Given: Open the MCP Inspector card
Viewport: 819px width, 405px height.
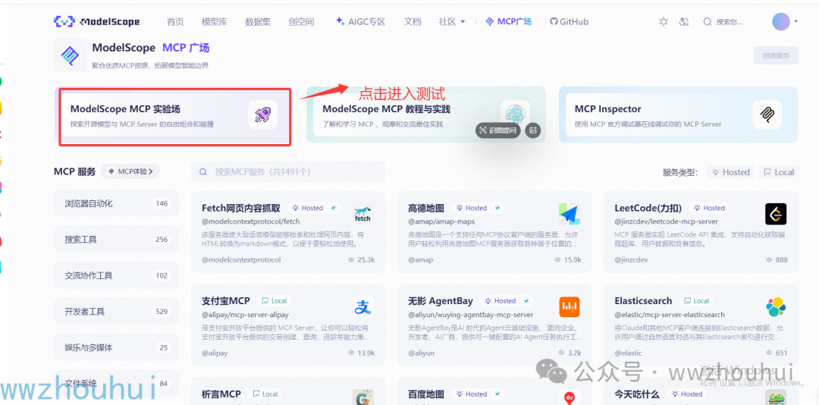Looking at the screenshot, I should click(x=678, y=115).
